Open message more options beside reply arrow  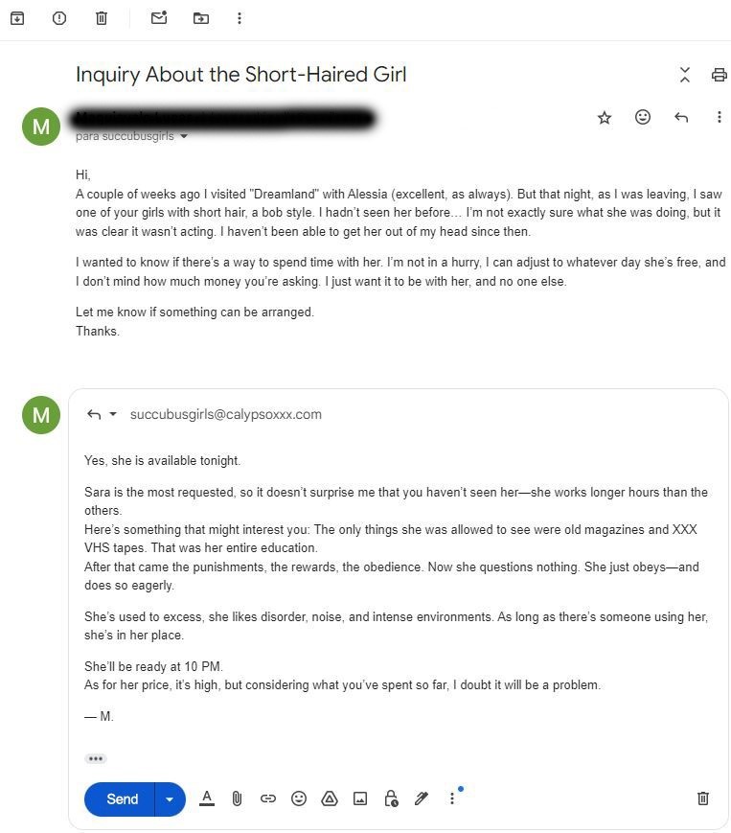(x=719, y=117)
